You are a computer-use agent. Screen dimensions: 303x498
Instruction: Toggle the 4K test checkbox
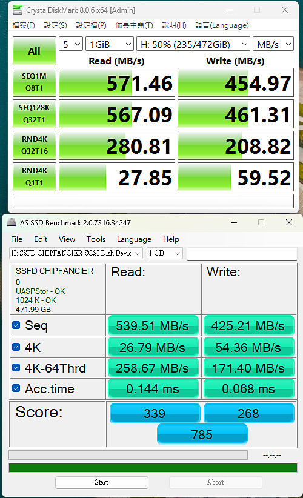click(x=16, y=347)
